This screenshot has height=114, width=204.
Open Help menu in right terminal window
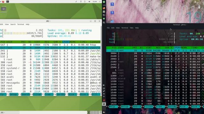coord(137,28)
